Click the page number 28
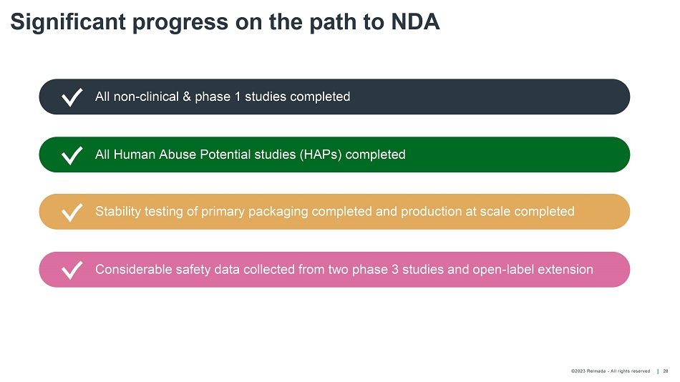The image size is (680, 382). click(666, 371)
